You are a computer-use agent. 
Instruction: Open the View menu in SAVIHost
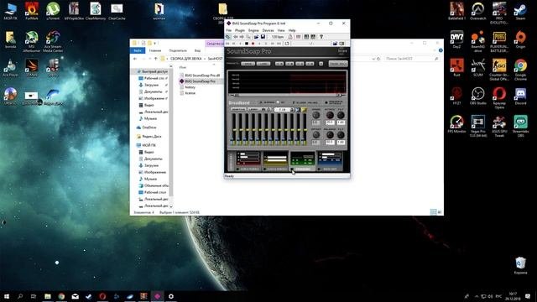pos(281,30)
